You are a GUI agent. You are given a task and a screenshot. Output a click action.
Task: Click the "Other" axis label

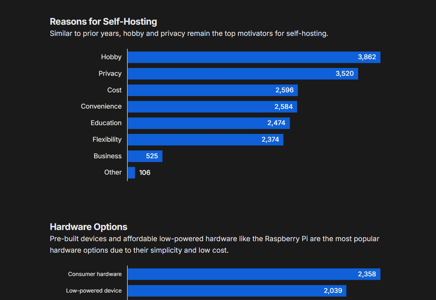click(x=113, y=172)
